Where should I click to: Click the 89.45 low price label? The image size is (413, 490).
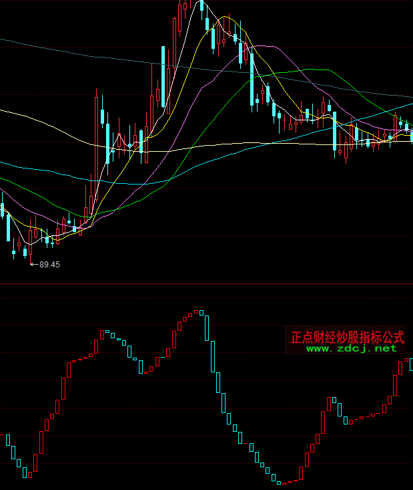49,265
